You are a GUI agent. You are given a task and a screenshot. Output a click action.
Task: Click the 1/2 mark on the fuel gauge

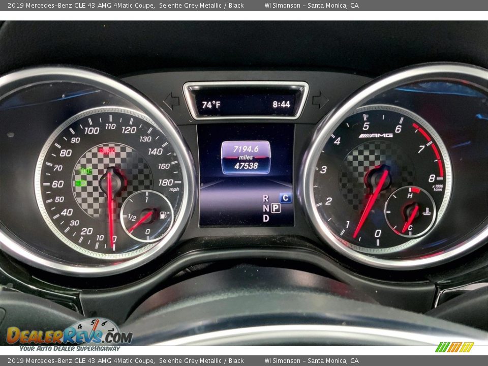[x=132, y=218]
